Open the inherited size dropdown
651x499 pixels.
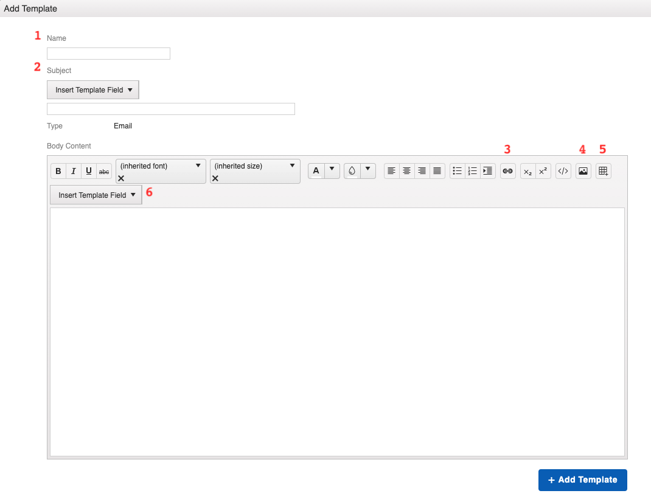click(x=255, y=166)
